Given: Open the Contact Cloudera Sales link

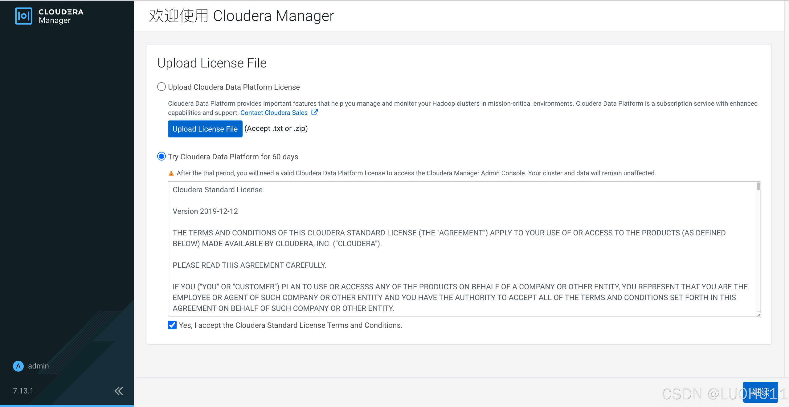Looking at the screenshot, I should 274,113.
